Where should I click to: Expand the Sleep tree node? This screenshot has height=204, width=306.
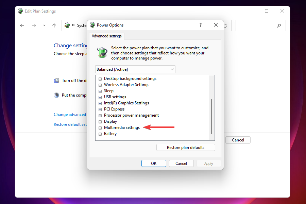click(x=100, y=91)
